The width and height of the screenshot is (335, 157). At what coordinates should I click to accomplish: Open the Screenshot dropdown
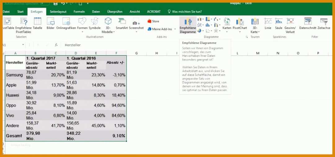click(136, 32)
